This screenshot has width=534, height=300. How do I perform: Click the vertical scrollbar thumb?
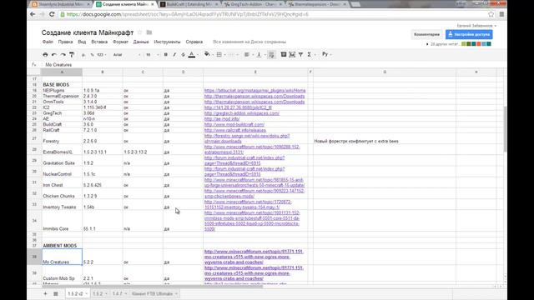[x=505, y=129]
